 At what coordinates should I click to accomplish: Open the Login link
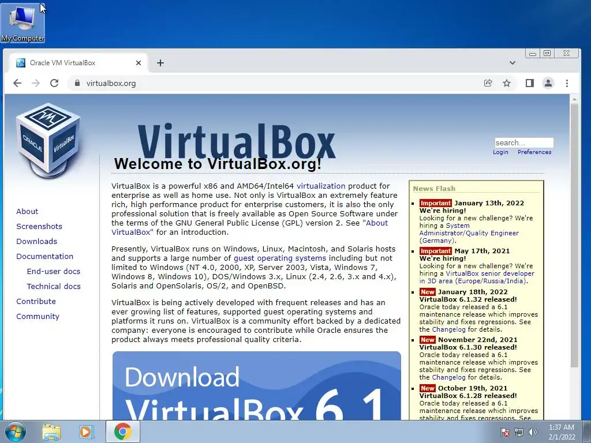[x=500, y=152]
